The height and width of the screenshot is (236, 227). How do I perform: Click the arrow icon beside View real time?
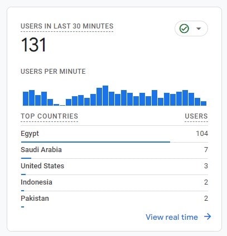pos(207,216)
